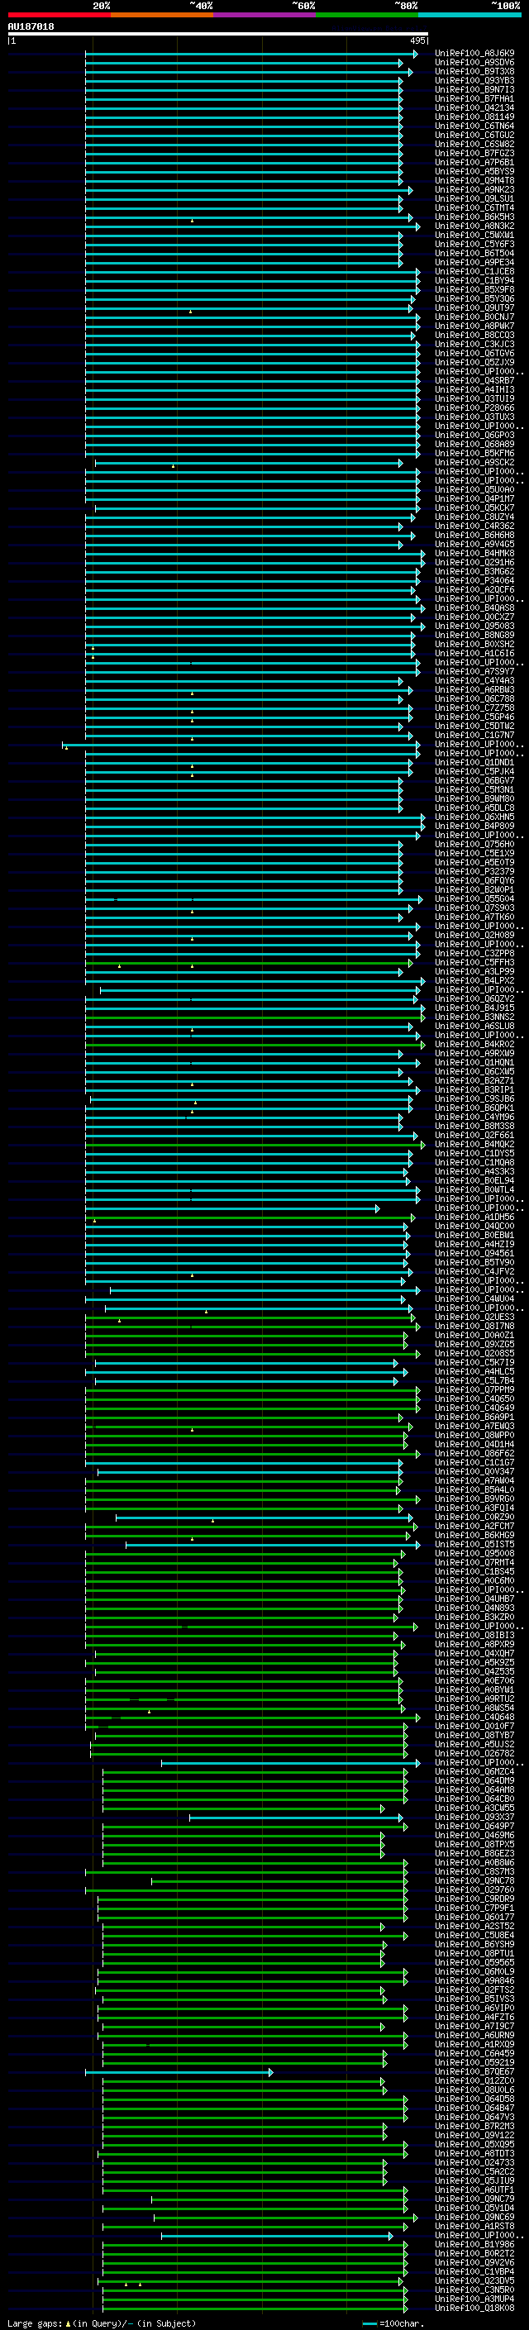Select hit label UniRef100_B3RIP1
This screenshot has height=2330, width=529.
(x=474, y=1090)
